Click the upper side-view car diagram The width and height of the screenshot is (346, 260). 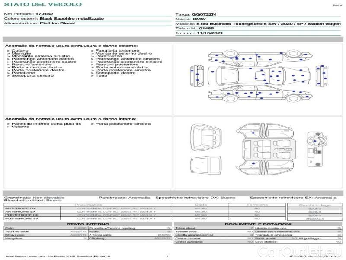coord(260,58)
